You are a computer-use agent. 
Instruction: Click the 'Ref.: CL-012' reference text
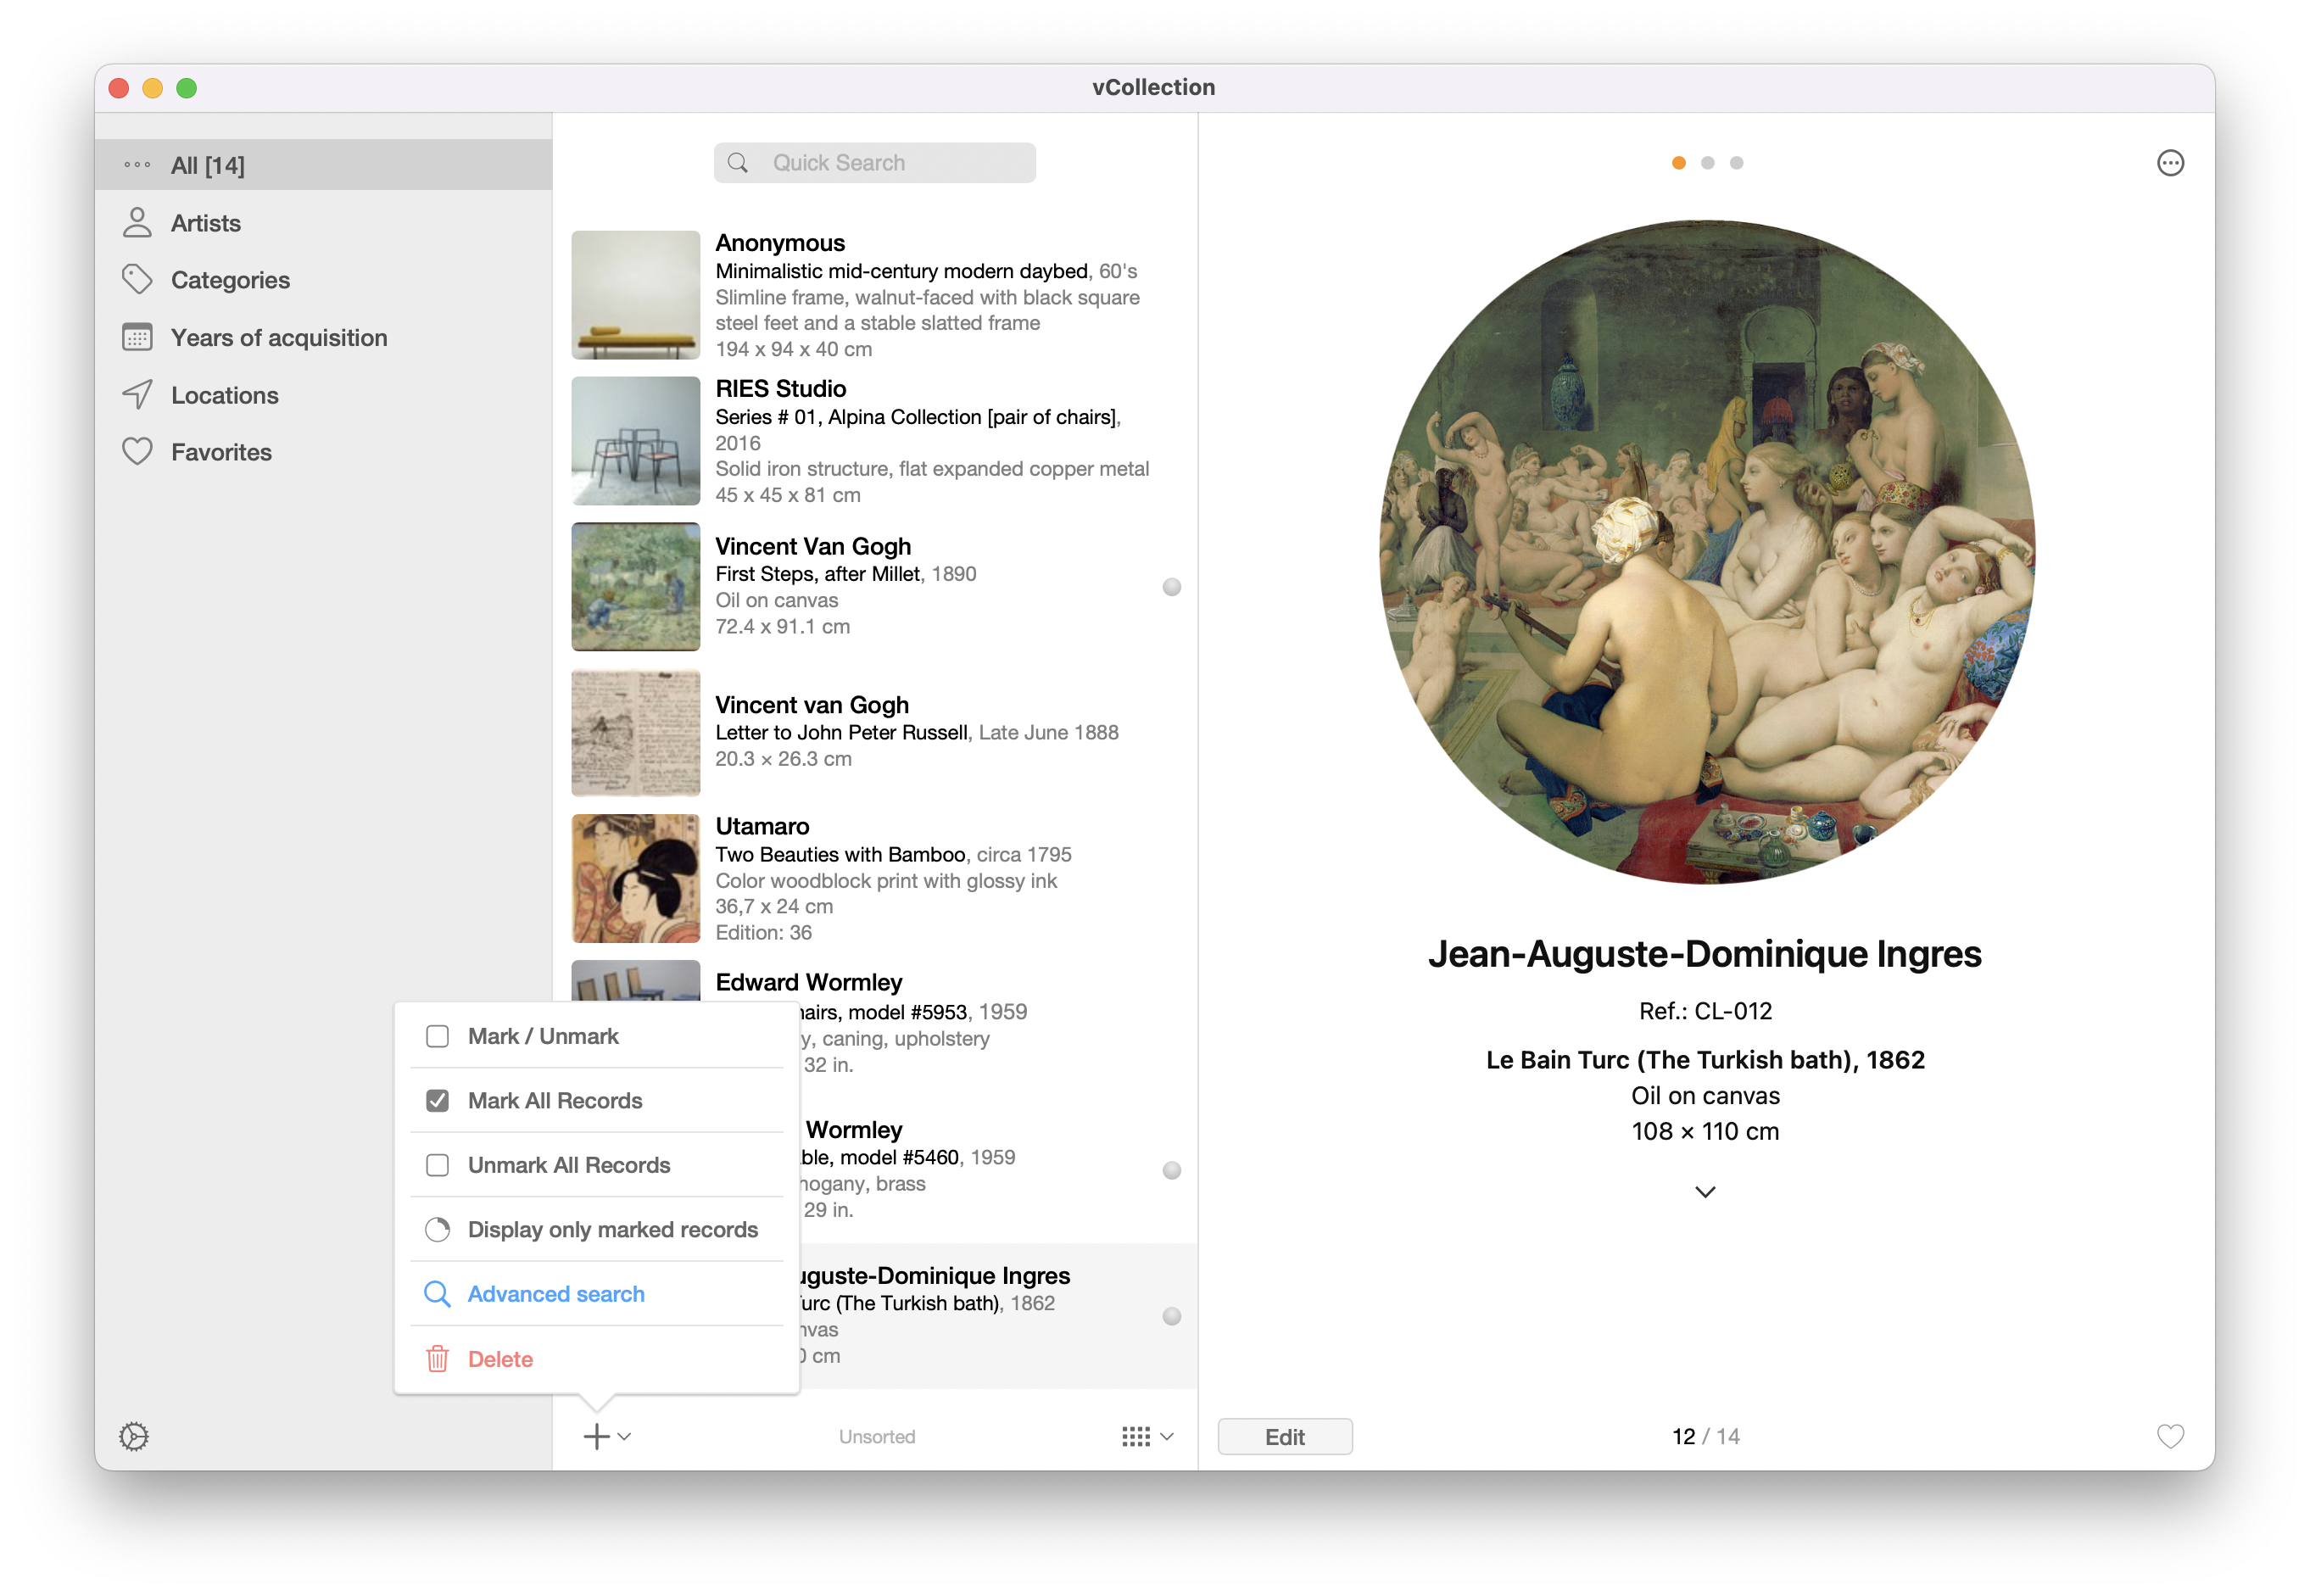pyautogui.click(x=1706, y=1011)
